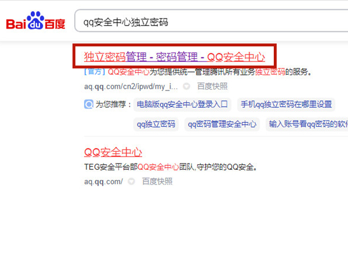Click the shield icon beside aq.qq.com/ URL

tap(132, 182)
